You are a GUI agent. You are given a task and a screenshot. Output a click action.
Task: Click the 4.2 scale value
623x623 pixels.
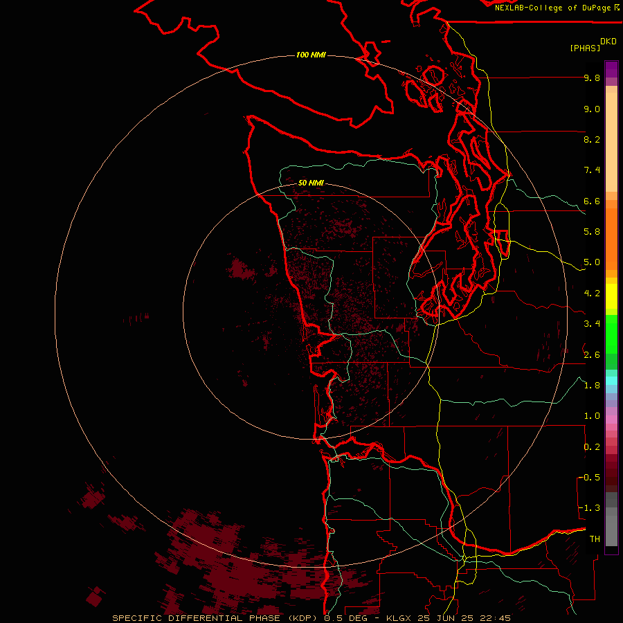(592, 294)
